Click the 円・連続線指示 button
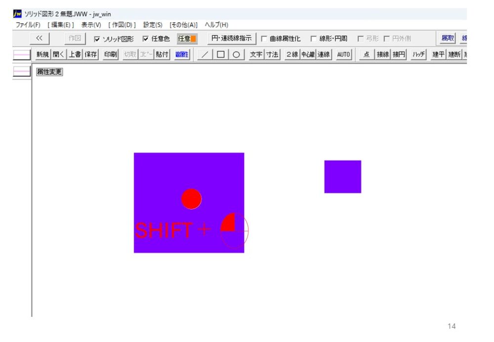The image size is (494, 342). [x=231, y=39]
